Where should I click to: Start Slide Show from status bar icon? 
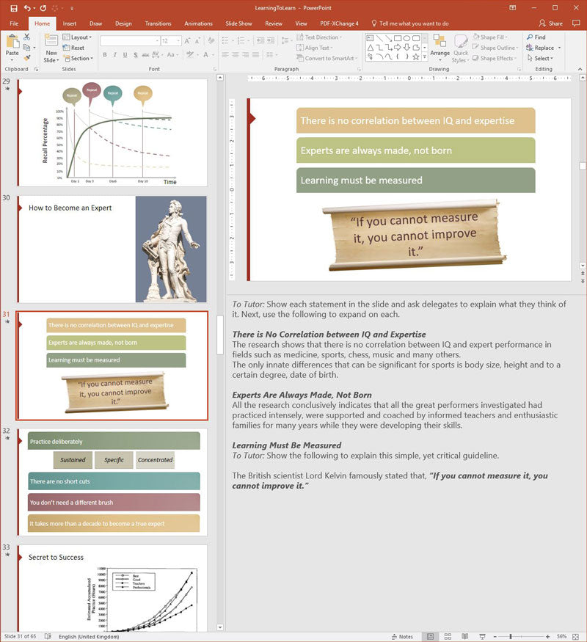(x=482, y=636)
